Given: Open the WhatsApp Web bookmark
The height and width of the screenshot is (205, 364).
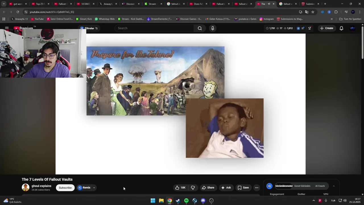Looking at the screenshot, I should coord(105,19).
